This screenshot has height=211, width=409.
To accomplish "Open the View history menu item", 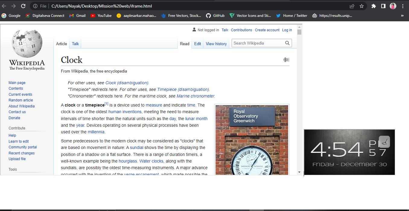I will [x=216, y=44].
